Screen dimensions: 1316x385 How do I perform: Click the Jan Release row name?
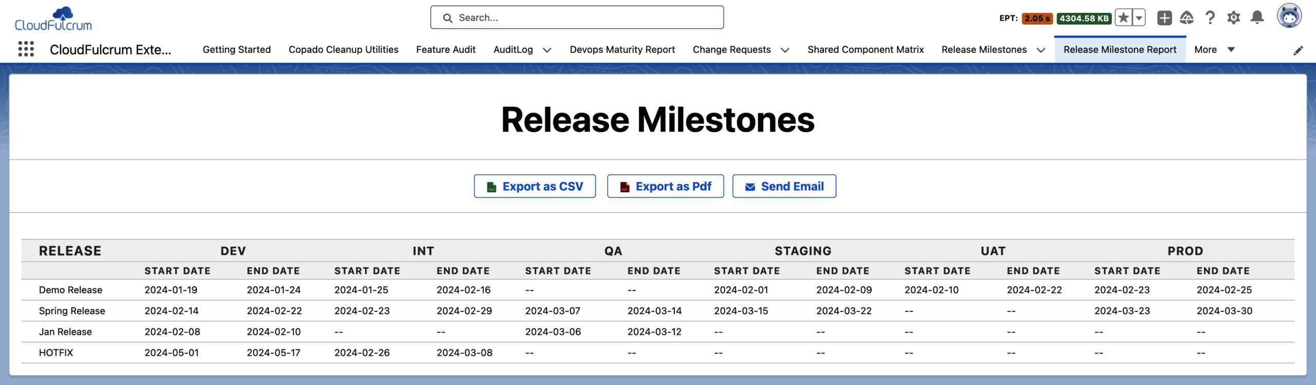click(65, 332)
